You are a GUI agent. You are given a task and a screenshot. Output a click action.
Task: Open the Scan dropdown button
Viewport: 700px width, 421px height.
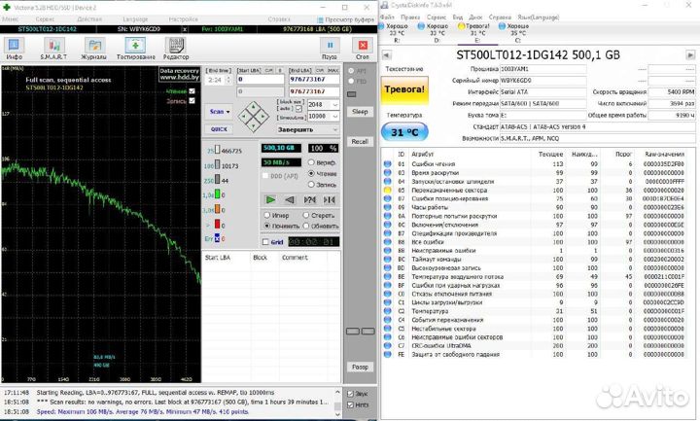(x=219, y=112)
